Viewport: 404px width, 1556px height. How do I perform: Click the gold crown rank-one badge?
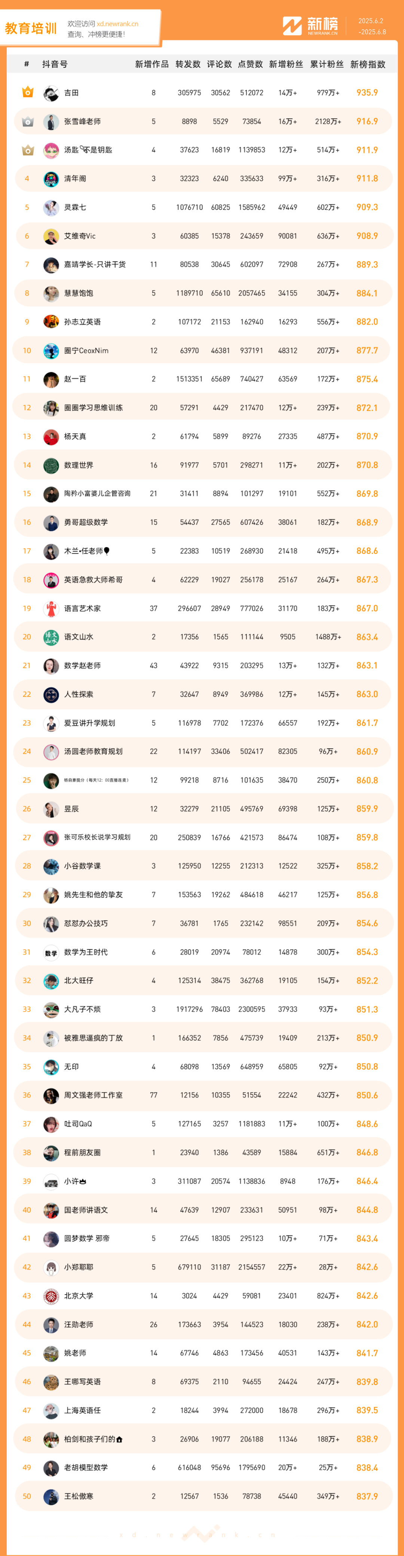click(27, 92)
